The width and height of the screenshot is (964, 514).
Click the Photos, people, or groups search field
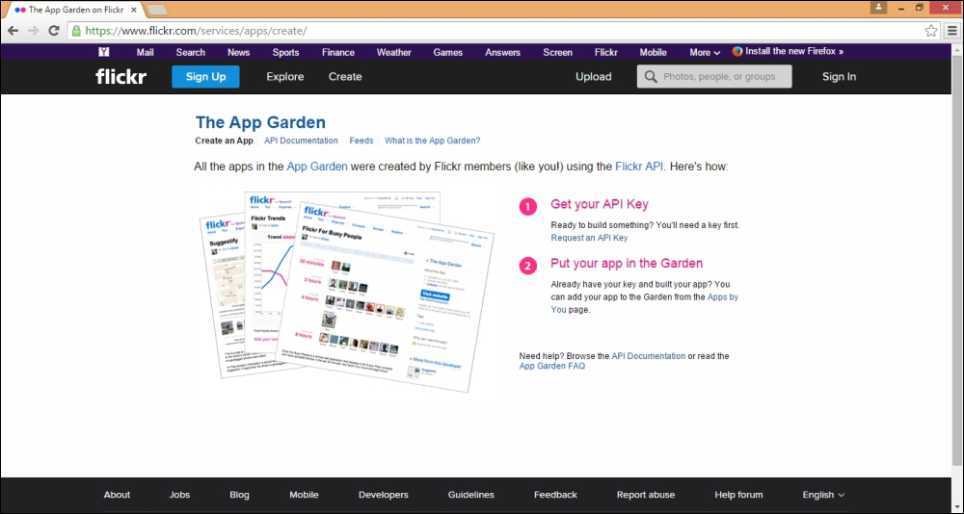pyautogui.click(x=714, y=77)
